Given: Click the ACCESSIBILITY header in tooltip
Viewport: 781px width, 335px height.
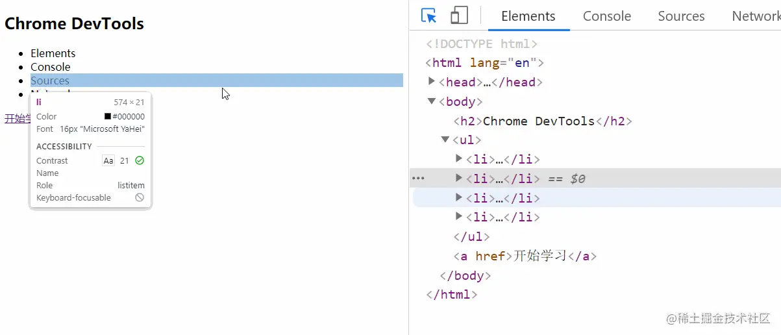Looking at the screenshot, I should (x=64, y=146).
